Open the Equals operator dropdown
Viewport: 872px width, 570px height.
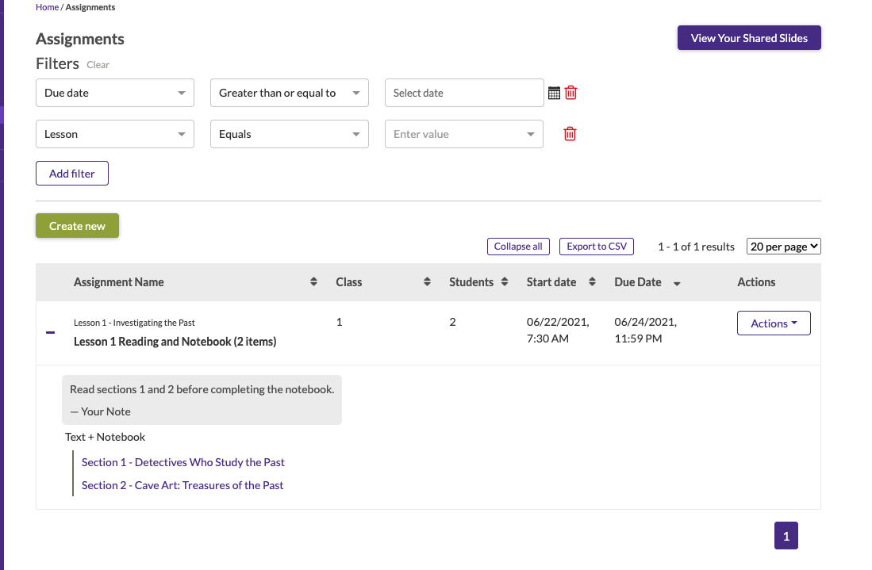click(x=290, y=134)
